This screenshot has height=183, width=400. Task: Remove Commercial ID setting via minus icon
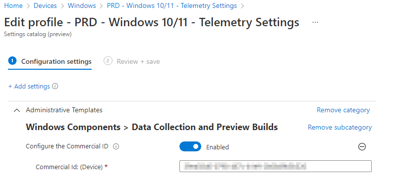pyautogui.click(x=362, y=146)
